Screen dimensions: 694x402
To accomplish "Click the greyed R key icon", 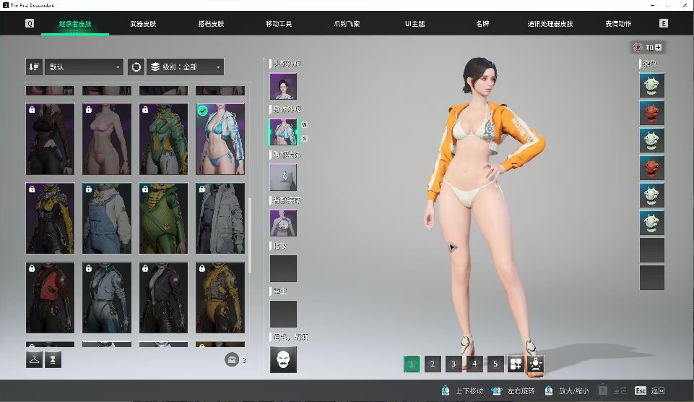I will point(603,390).
